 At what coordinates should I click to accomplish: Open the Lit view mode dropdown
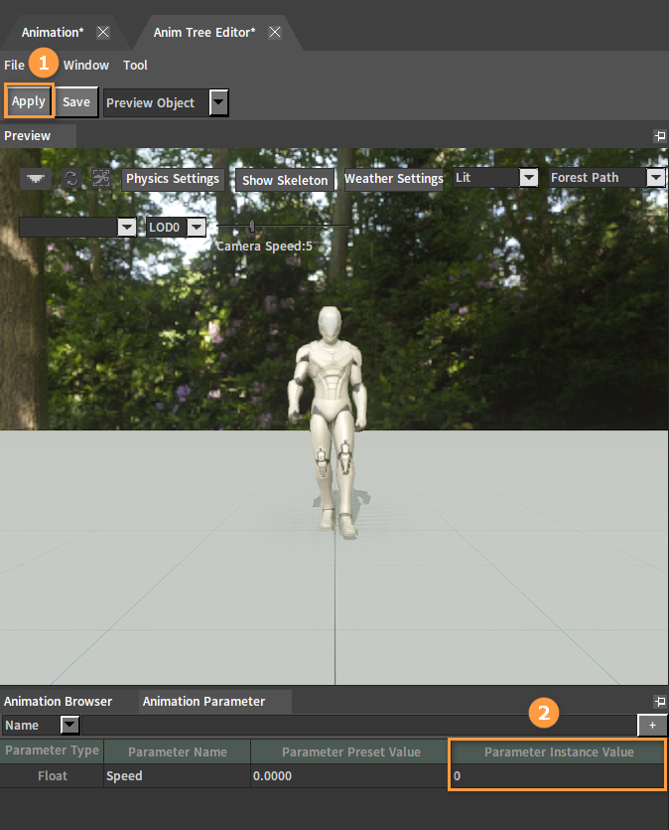tap(528, 177)
